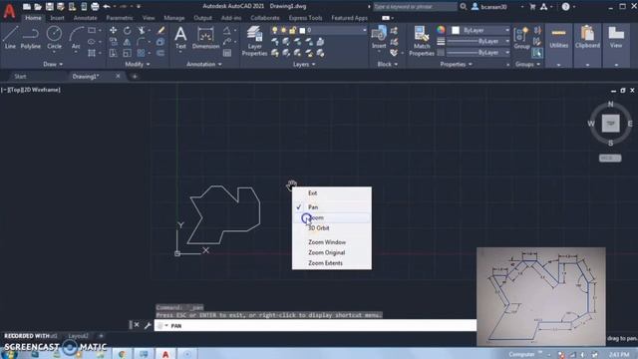Click the white layer color swatch
The height and width of the screenshot is (359, 638).
pos(302,31)
